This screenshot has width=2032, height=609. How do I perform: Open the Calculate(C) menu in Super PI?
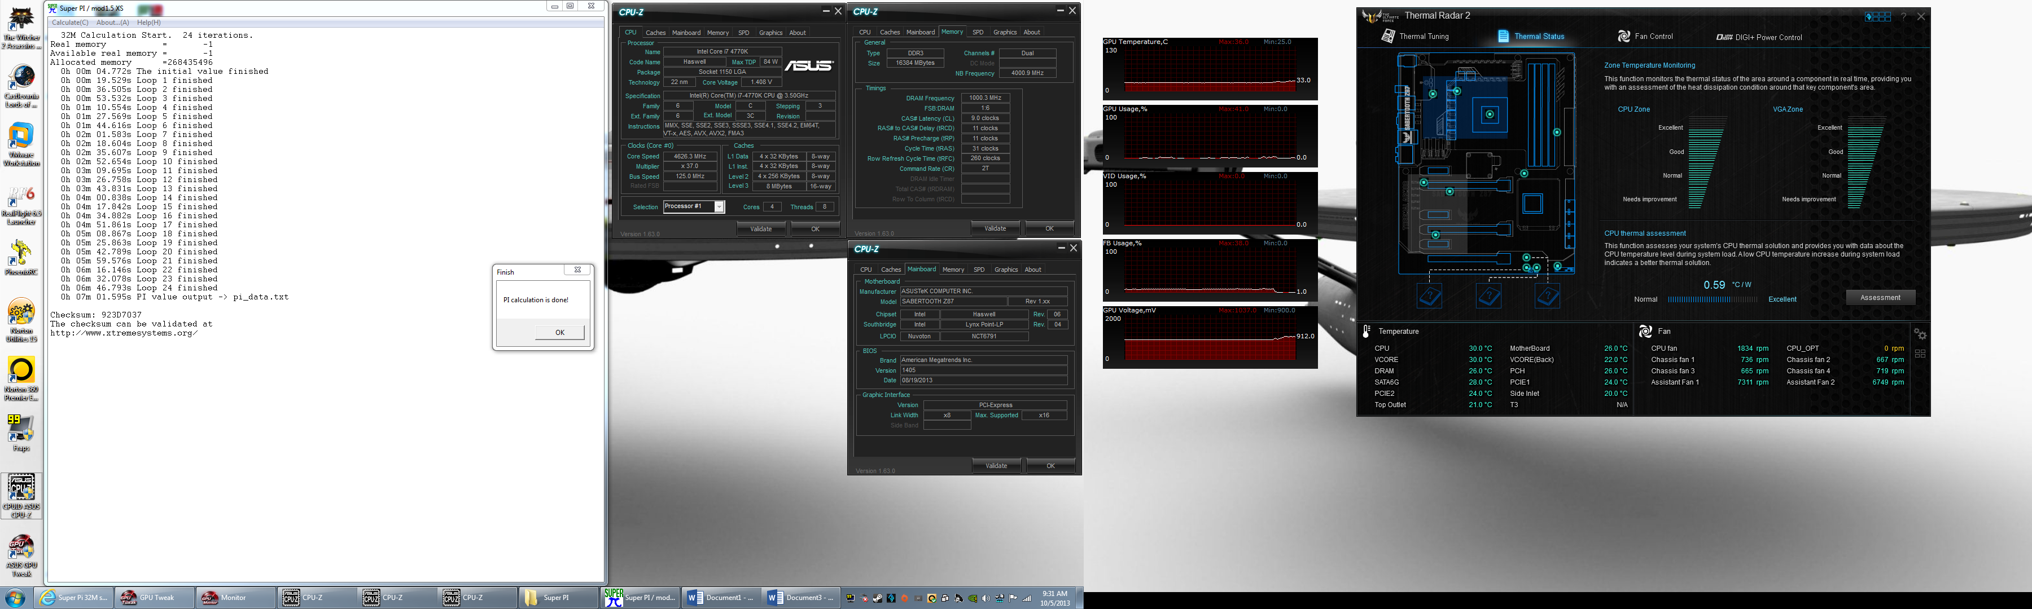[70, 23]
